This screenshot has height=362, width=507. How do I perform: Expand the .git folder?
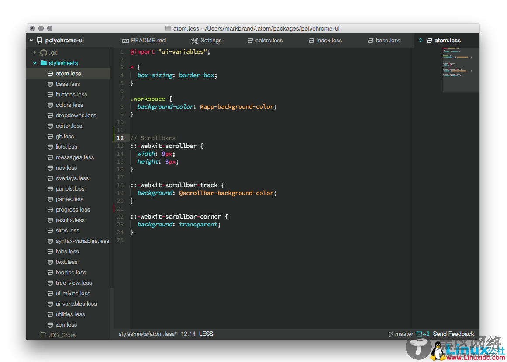34,52
